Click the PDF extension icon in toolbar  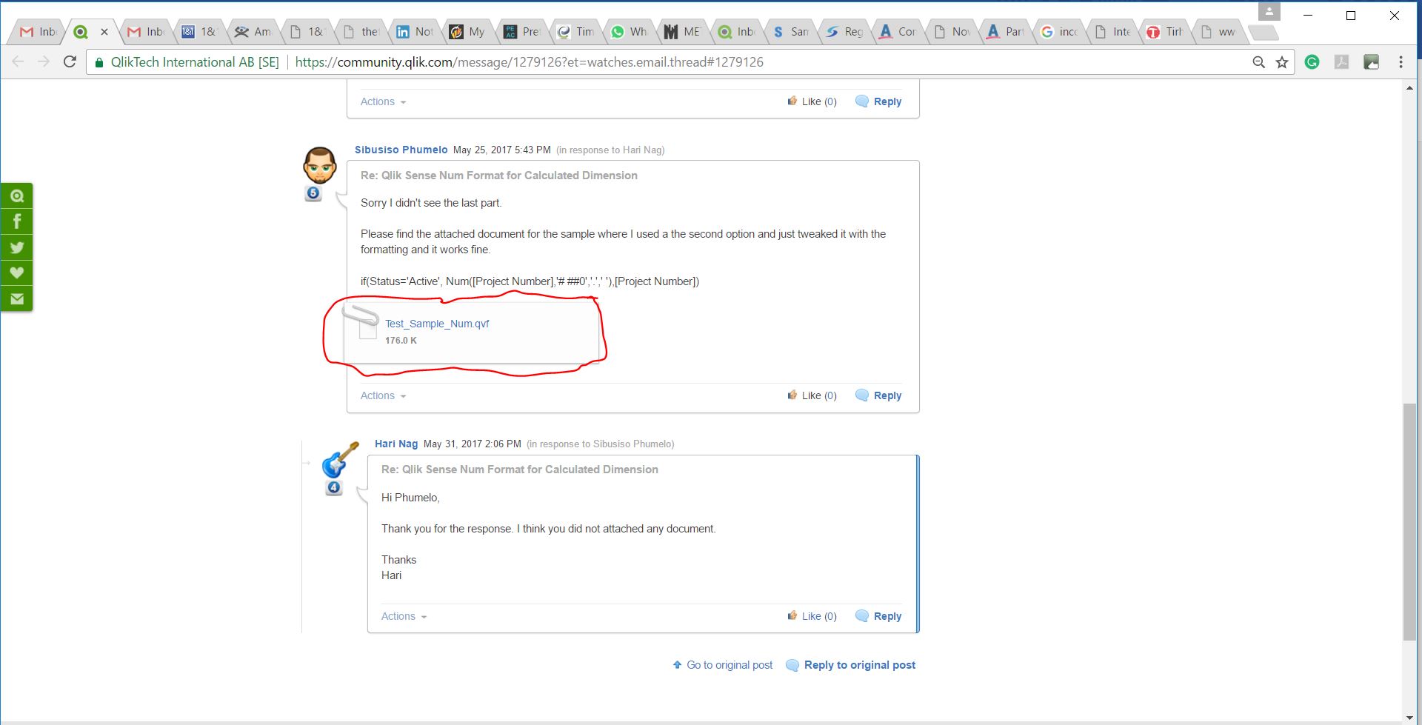pos(1342,62)
